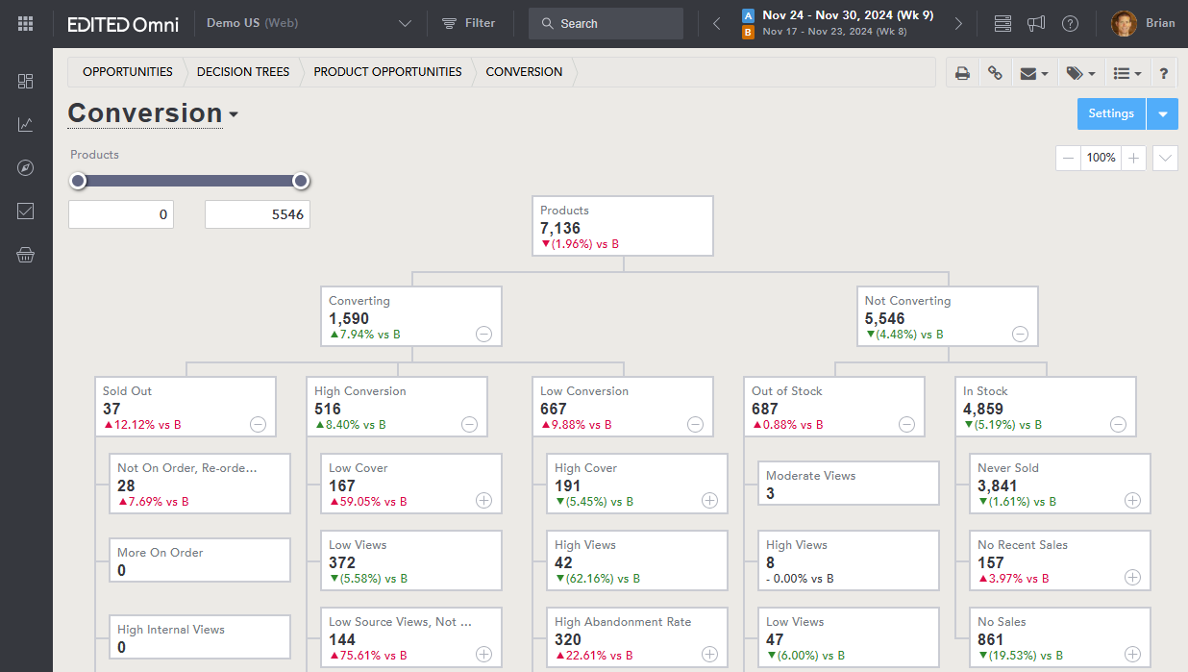1188x672 pixels.
Task: Go to Product Opportunities breadcrumb
Action: click(387, 72)
